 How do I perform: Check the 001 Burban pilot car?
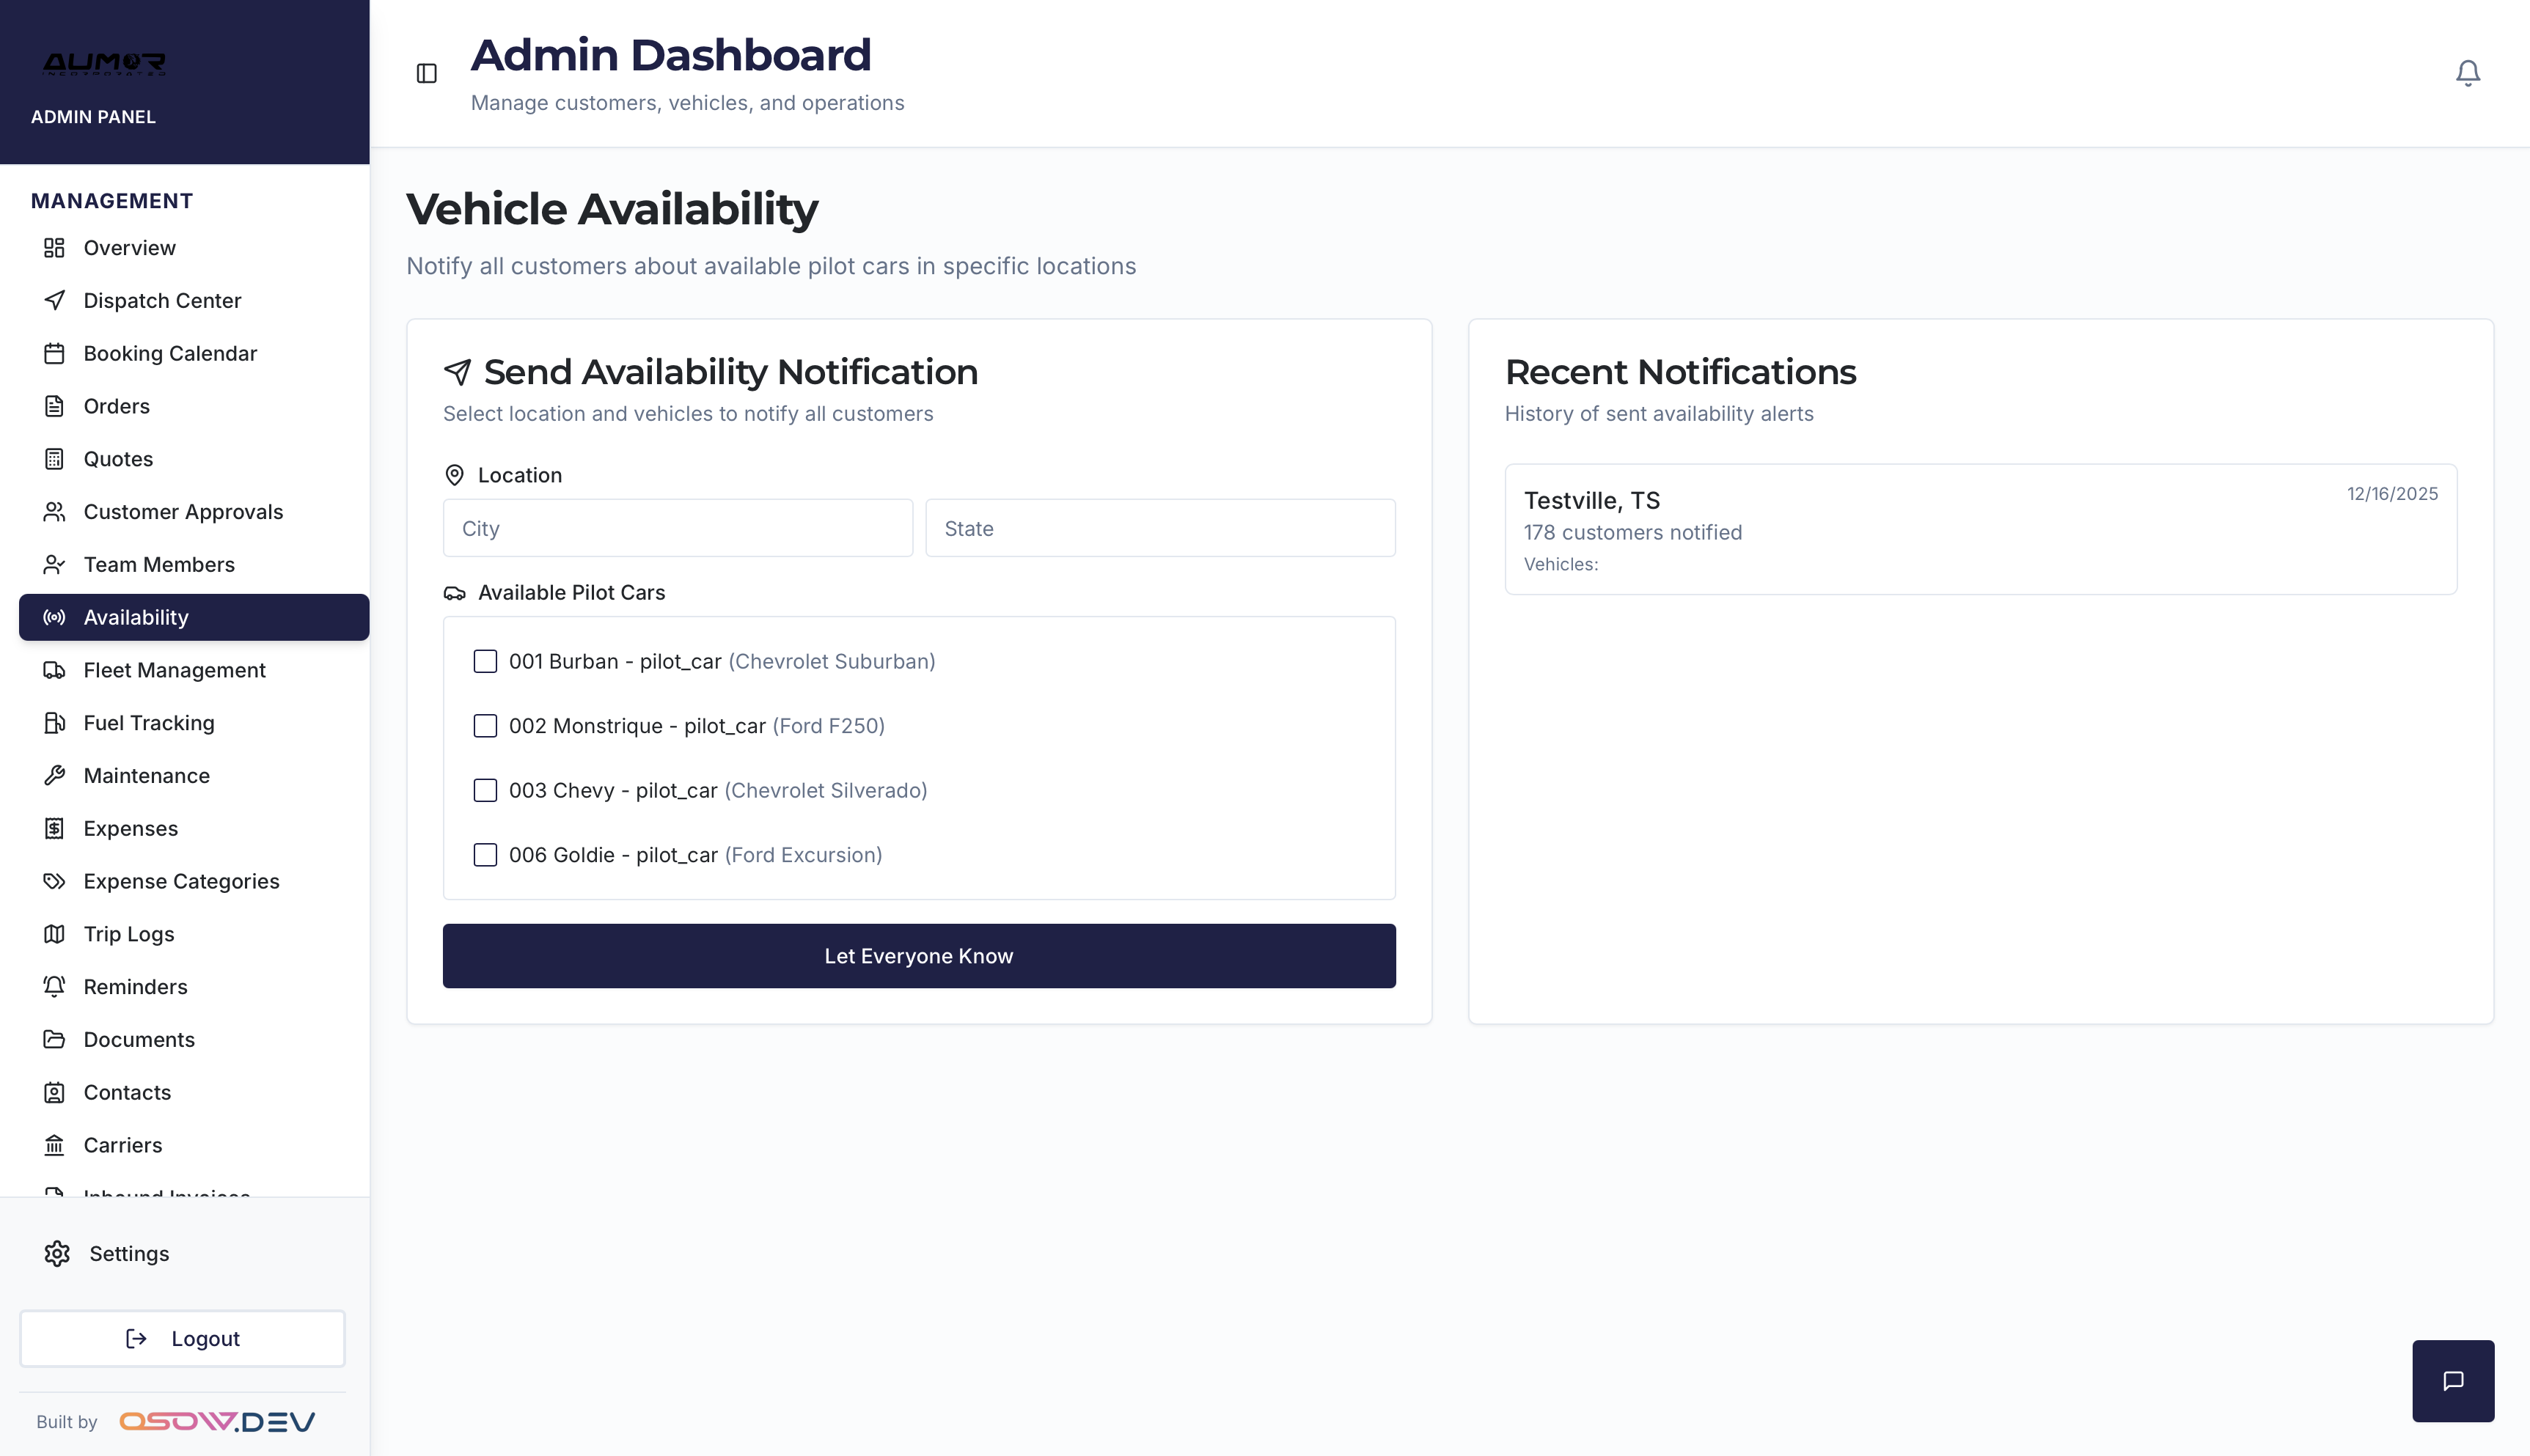(x=485, y=661)
